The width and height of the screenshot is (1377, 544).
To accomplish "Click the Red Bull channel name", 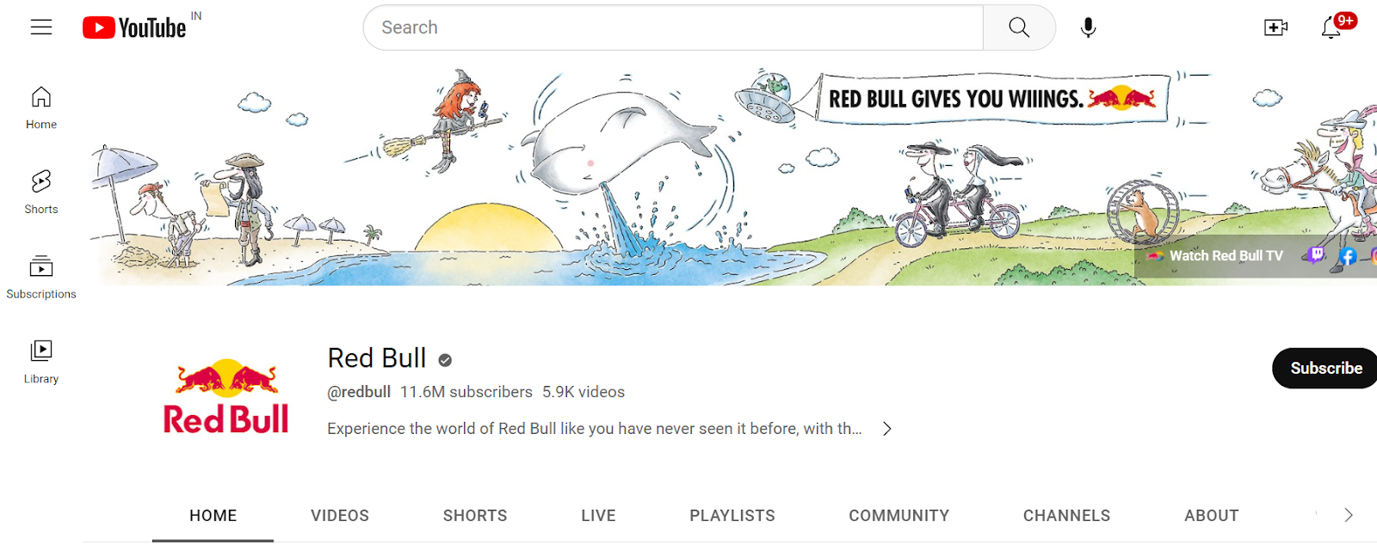I will point(377,358).
